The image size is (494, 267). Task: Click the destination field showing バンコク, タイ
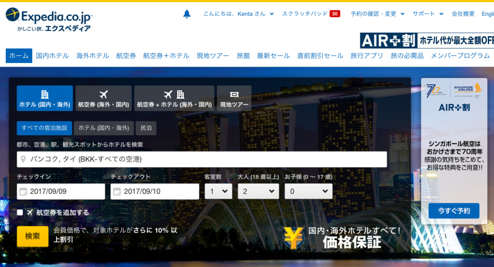point(202,159)
